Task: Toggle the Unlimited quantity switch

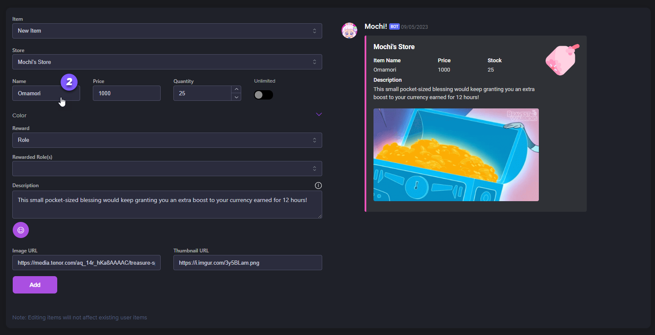Action: tap(263, 95)
